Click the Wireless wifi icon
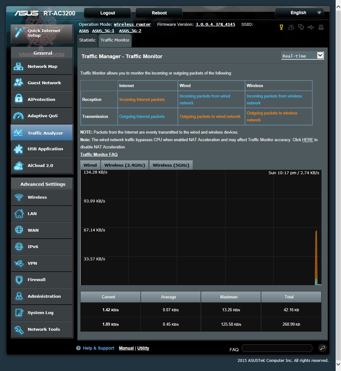Image resolution: width=341 pixels, height=371 pixels. 19,197
